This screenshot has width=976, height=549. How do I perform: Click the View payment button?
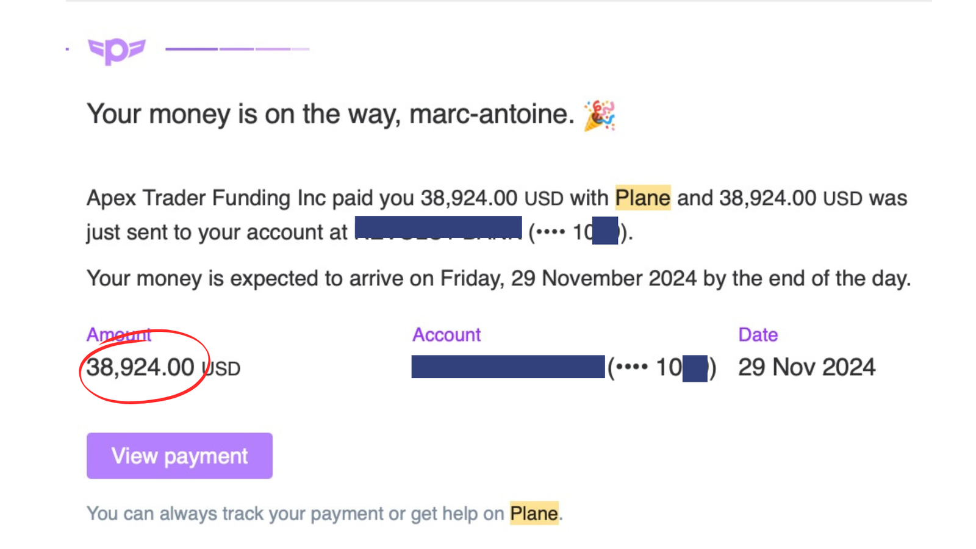pos(179,456)
